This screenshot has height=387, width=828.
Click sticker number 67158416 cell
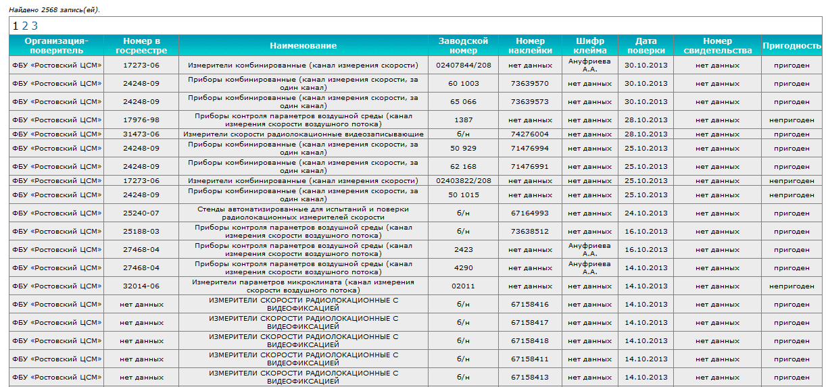(529, 305)
